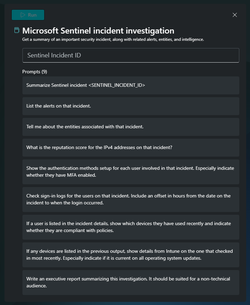Click the play icon in Run button

pyautogui.click(x=23, y=15)
